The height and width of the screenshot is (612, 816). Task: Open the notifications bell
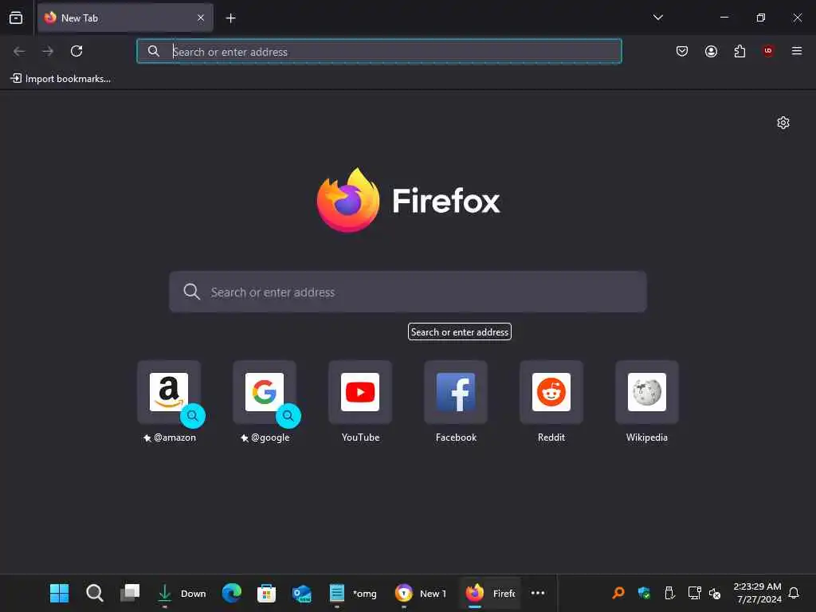pyautogui.click(x=794, y=593)
